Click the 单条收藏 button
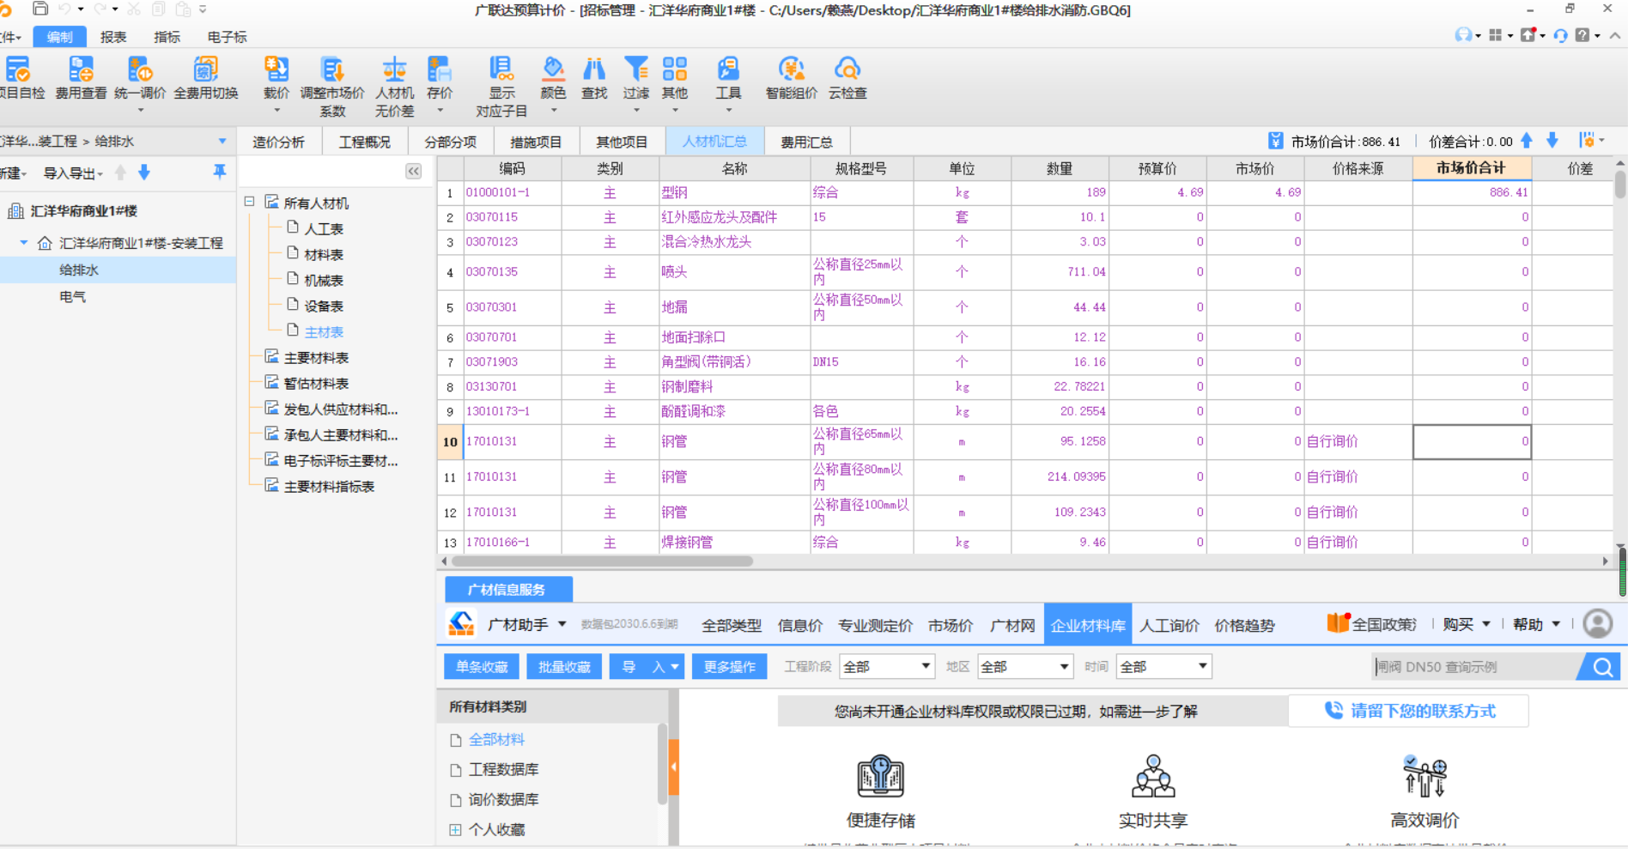The image size is (1628, 849). (482, 667)
